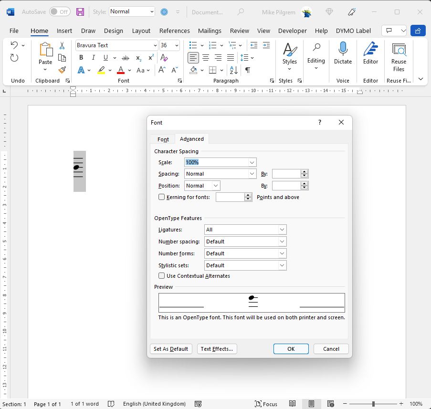This screenshot has width=431, height=409.
Task: Open Text Effects button
Action: point(217,349)
